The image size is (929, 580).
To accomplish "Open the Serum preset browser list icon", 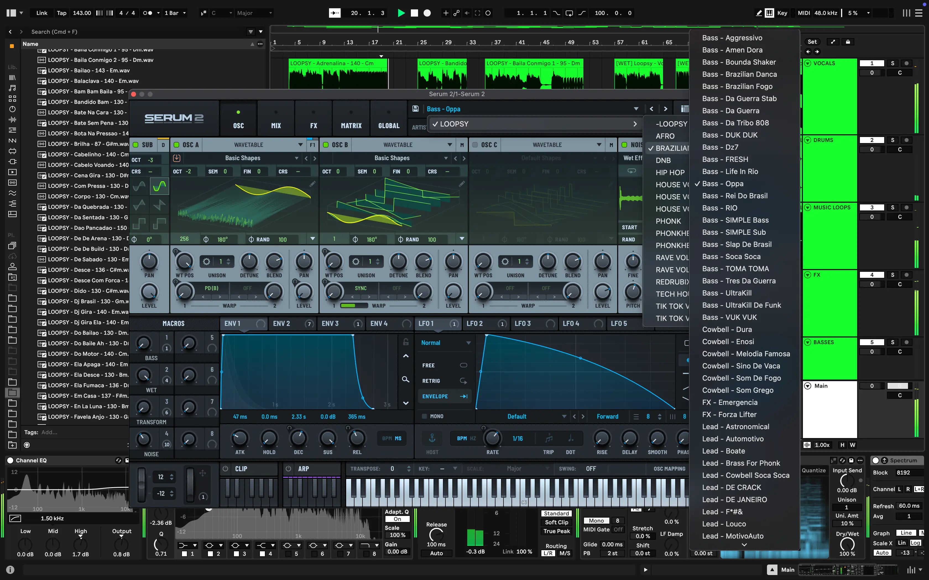I will tap(685, 109).
